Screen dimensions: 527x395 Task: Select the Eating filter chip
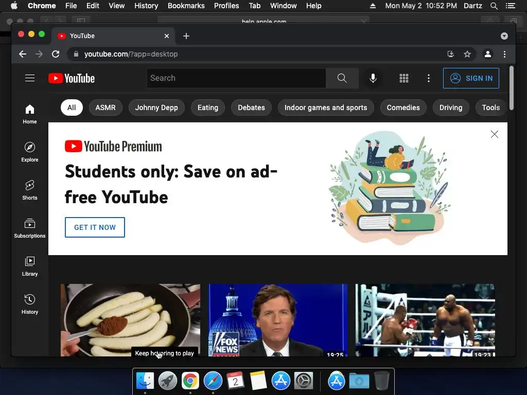[x=208, y=107]
